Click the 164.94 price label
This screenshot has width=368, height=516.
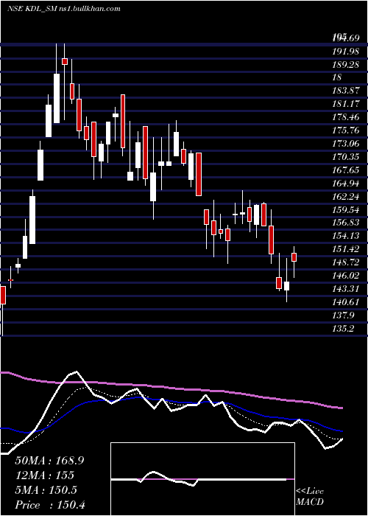pyautogui.click(x=345, y=183)
